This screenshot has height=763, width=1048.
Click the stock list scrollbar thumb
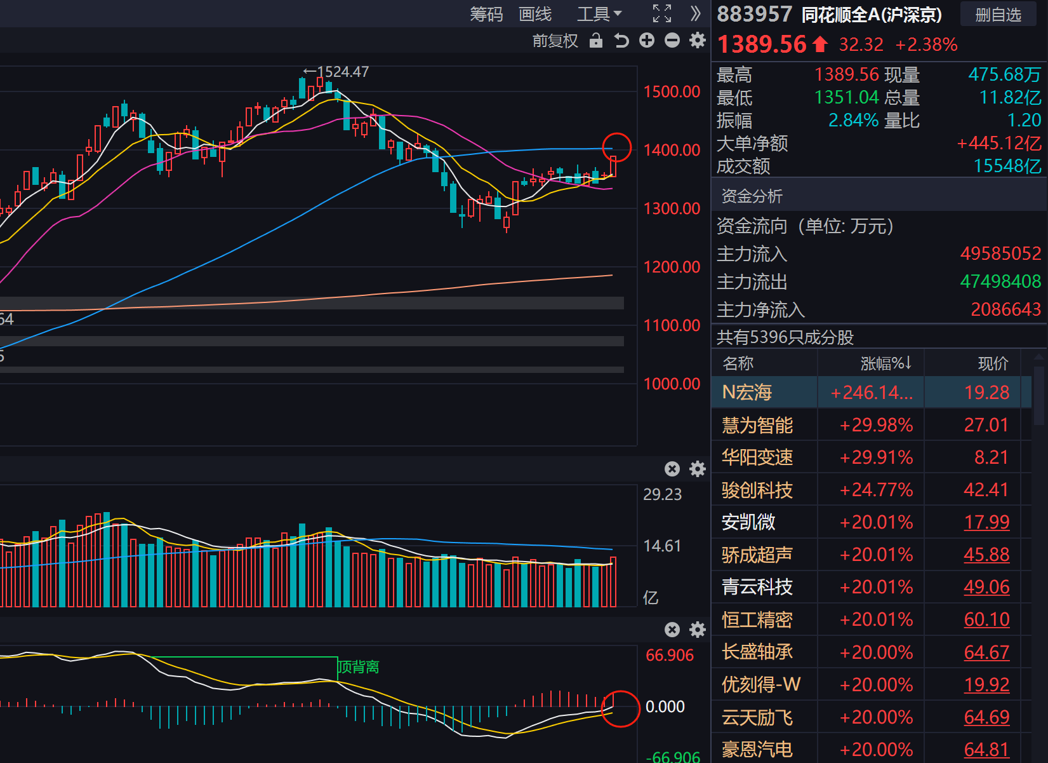click(1039, 395)
